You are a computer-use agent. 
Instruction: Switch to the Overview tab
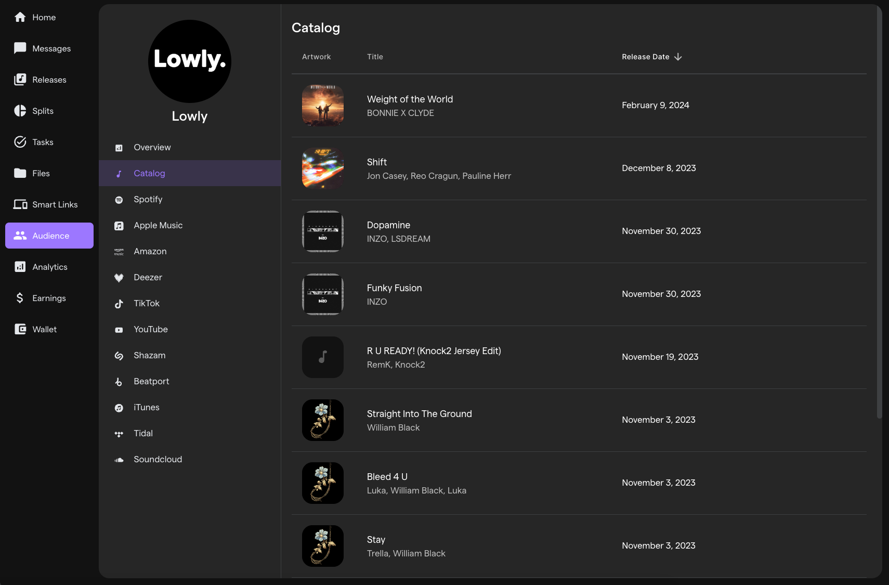[190, 147]
